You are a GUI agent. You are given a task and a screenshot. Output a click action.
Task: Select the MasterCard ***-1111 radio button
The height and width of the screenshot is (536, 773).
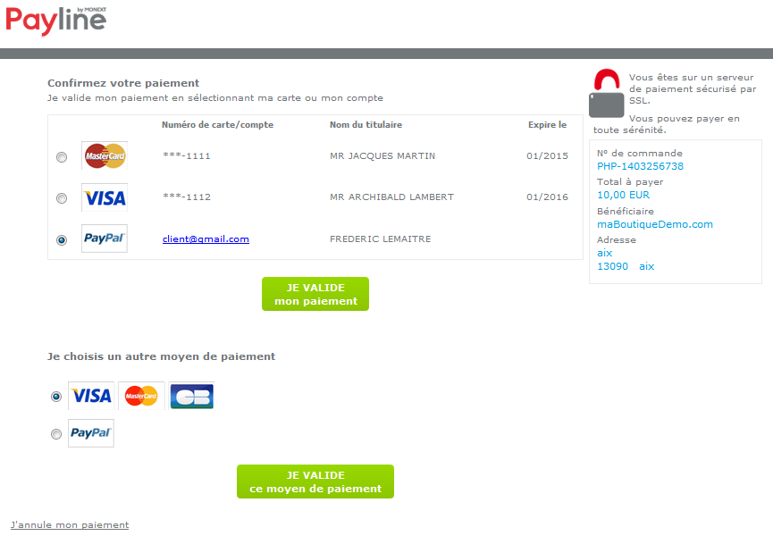pyautogui.click(x=62, y=157)
